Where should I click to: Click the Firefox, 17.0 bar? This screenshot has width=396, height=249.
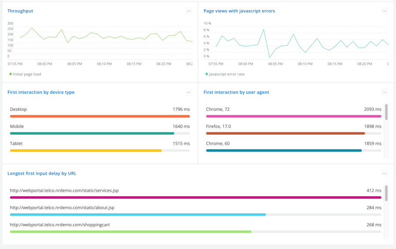coord(285,133)
